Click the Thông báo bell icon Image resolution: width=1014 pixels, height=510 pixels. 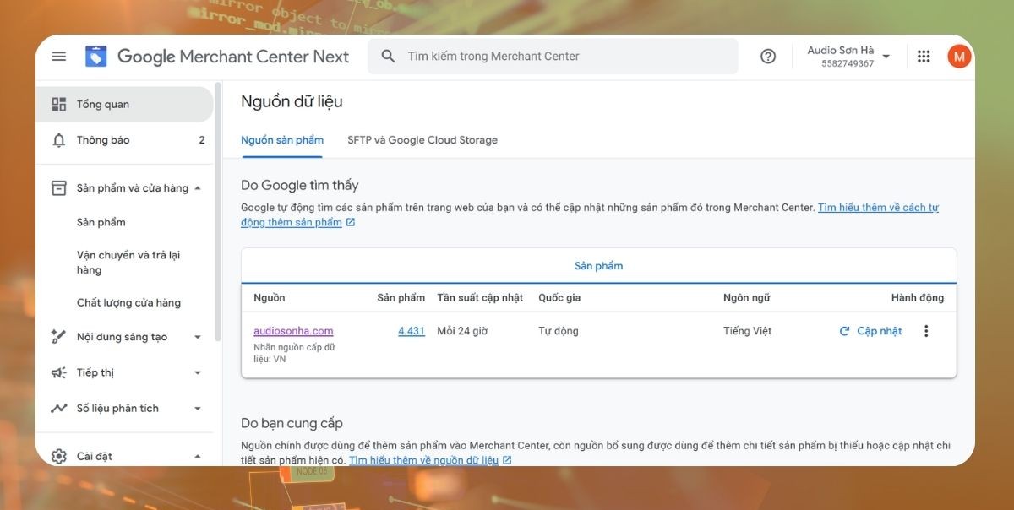[58, 140]
